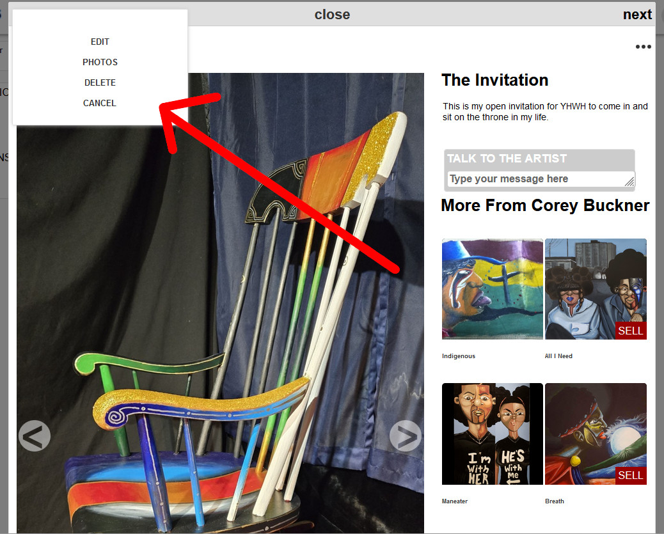Open the All I Need thumbnail

pos(596,289)
